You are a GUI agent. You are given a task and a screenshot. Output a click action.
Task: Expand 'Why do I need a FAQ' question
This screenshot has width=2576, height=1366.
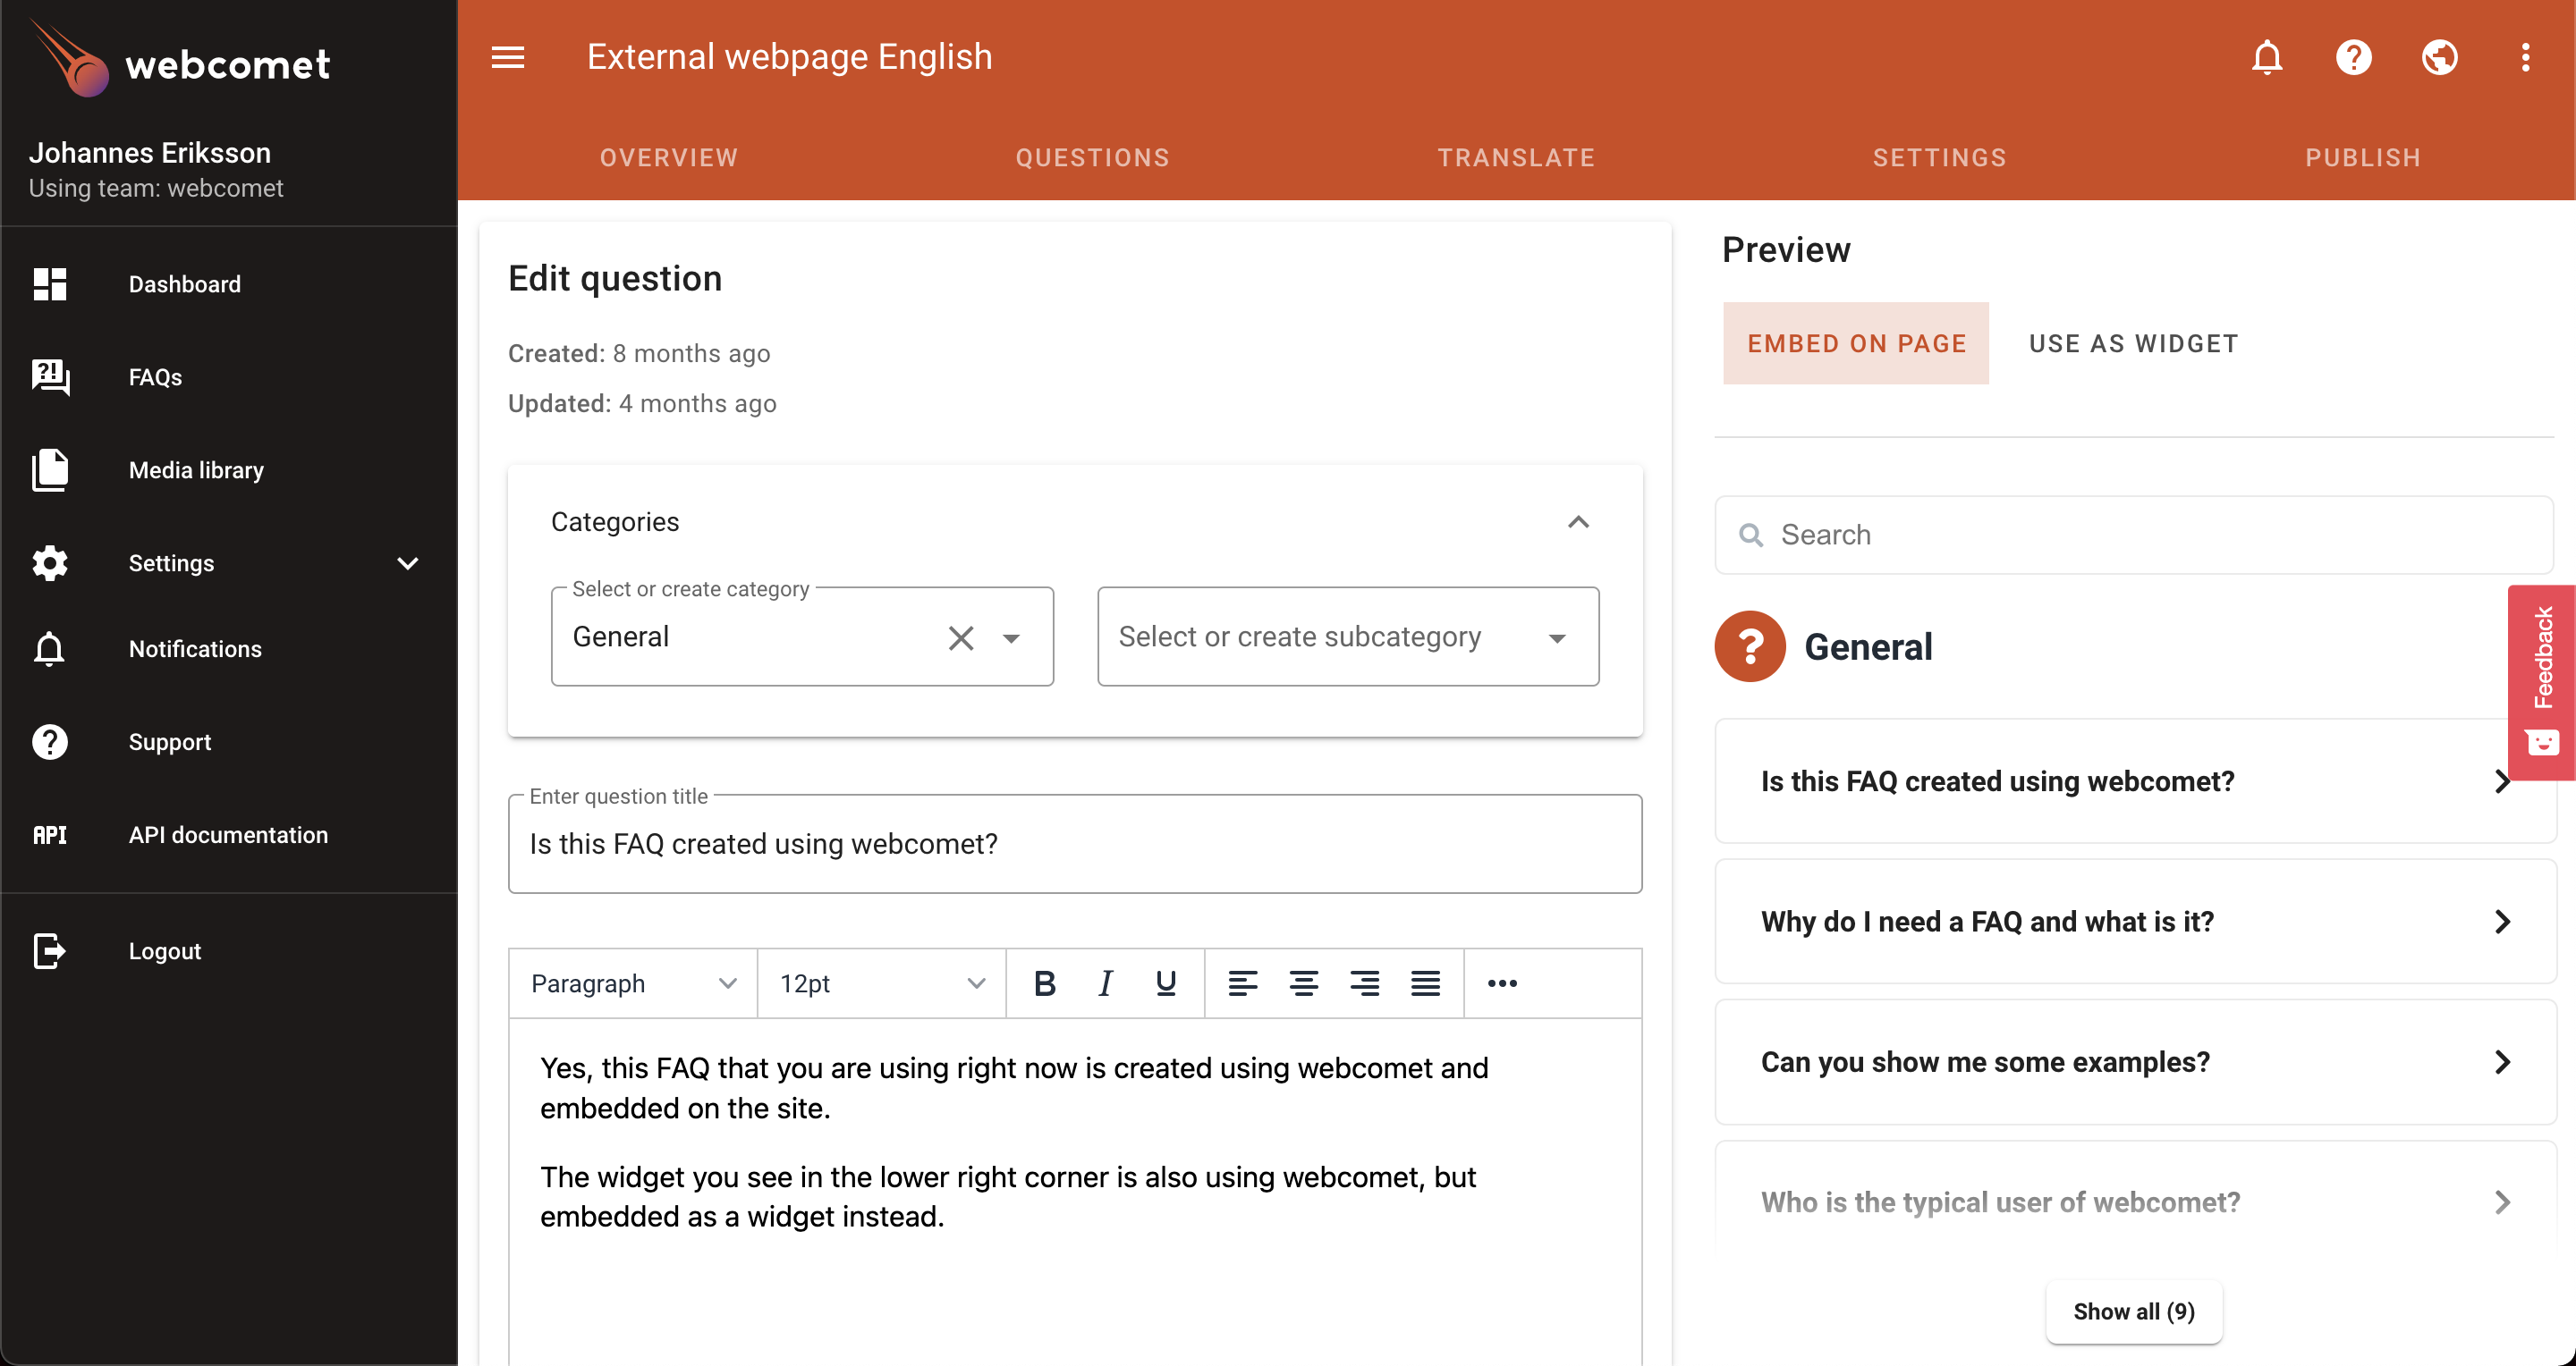2135,920
